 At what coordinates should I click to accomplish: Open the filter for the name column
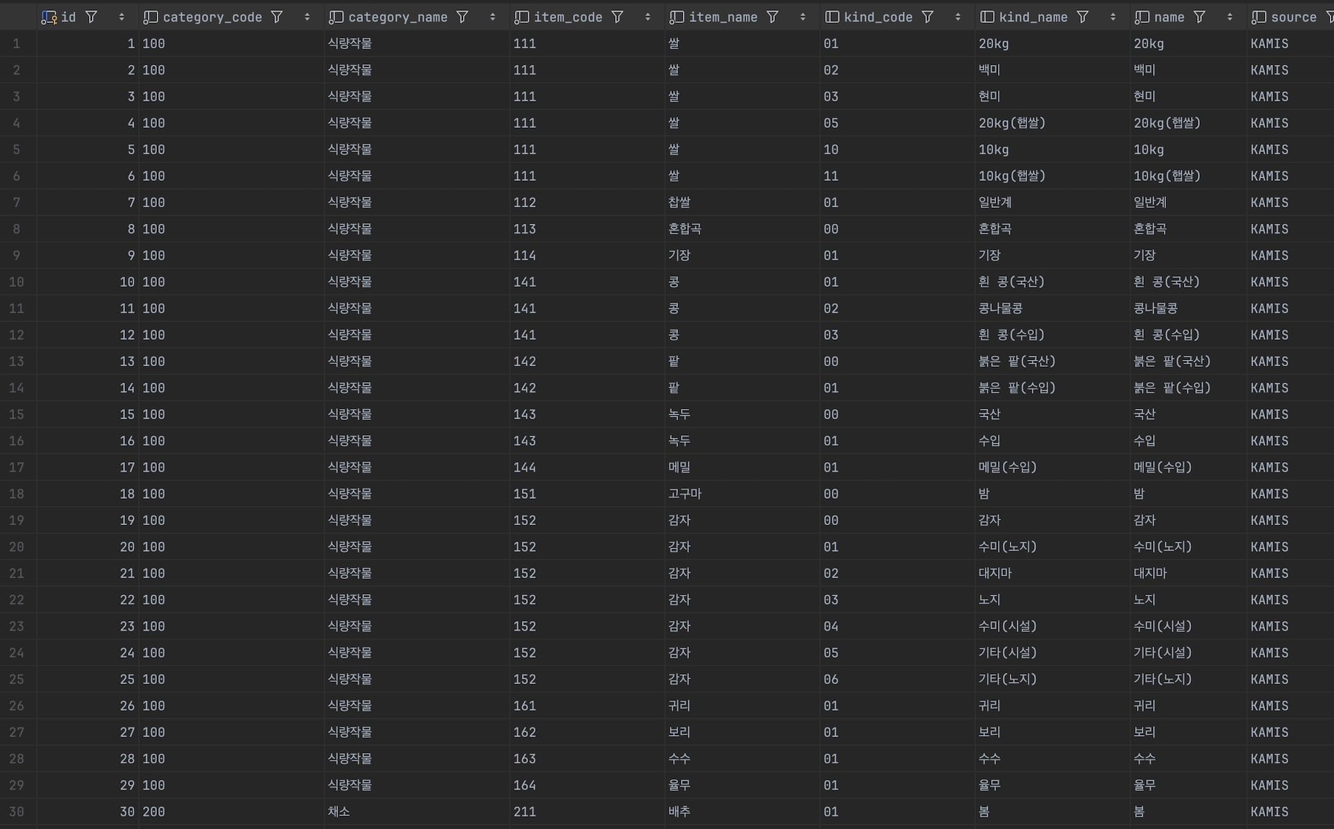[1199, 17]
